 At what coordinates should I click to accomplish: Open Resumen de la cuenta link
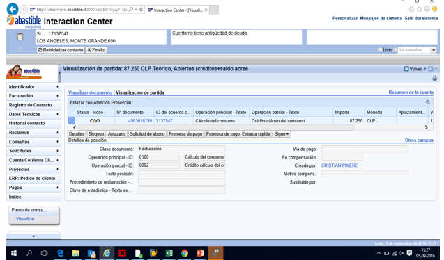[x=411, y=92]
